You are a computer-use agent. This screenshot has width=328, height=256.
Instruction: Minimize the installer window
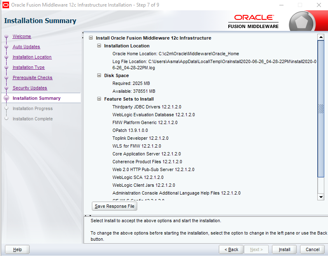tap(281, 5)
